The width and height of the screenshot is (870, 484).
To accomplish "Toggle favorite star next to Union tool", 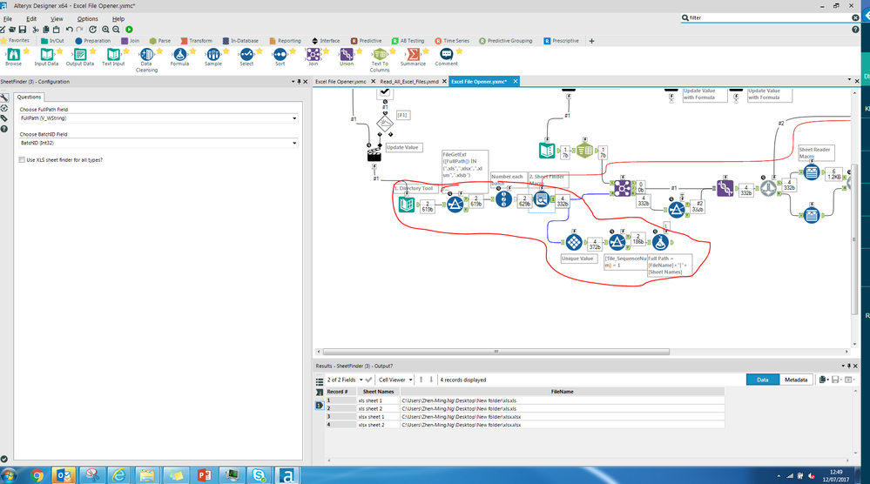I will (x=359, y=51).
